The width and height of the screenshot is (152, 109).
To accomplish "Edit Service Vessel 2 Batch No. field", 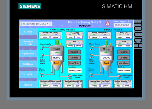I will point(124,70).
